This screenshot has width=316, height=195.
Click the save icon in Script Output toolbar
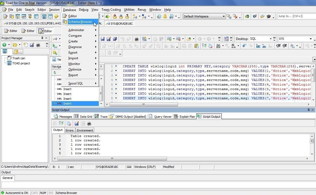[77, 123]
